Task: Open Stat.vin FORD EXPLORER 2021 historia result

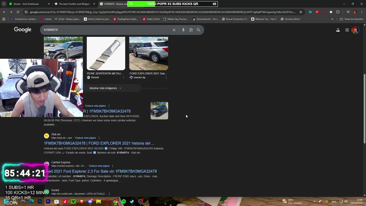Action: coord(99,143)
